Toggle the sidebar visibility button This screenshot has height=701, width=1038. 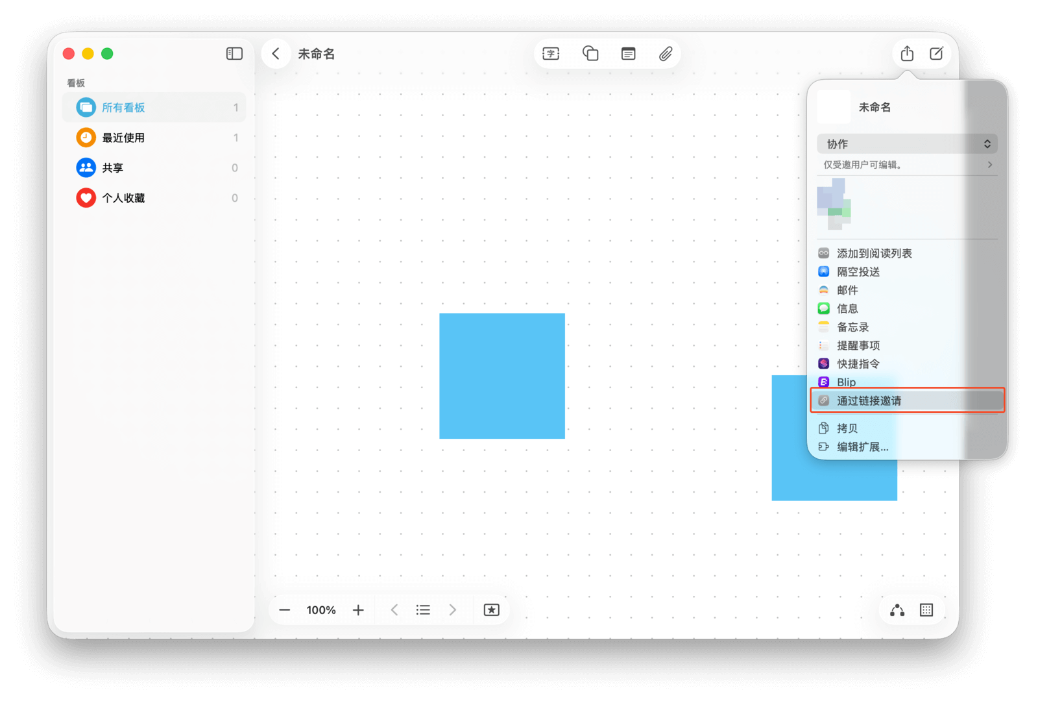234,54
